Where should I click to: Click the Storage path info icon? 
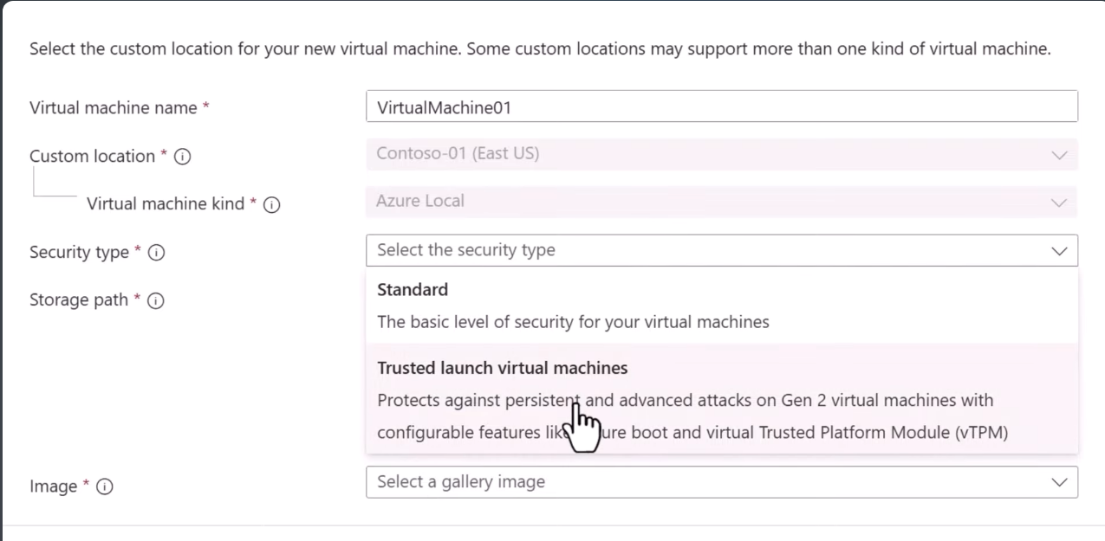[x=156, y=300]
